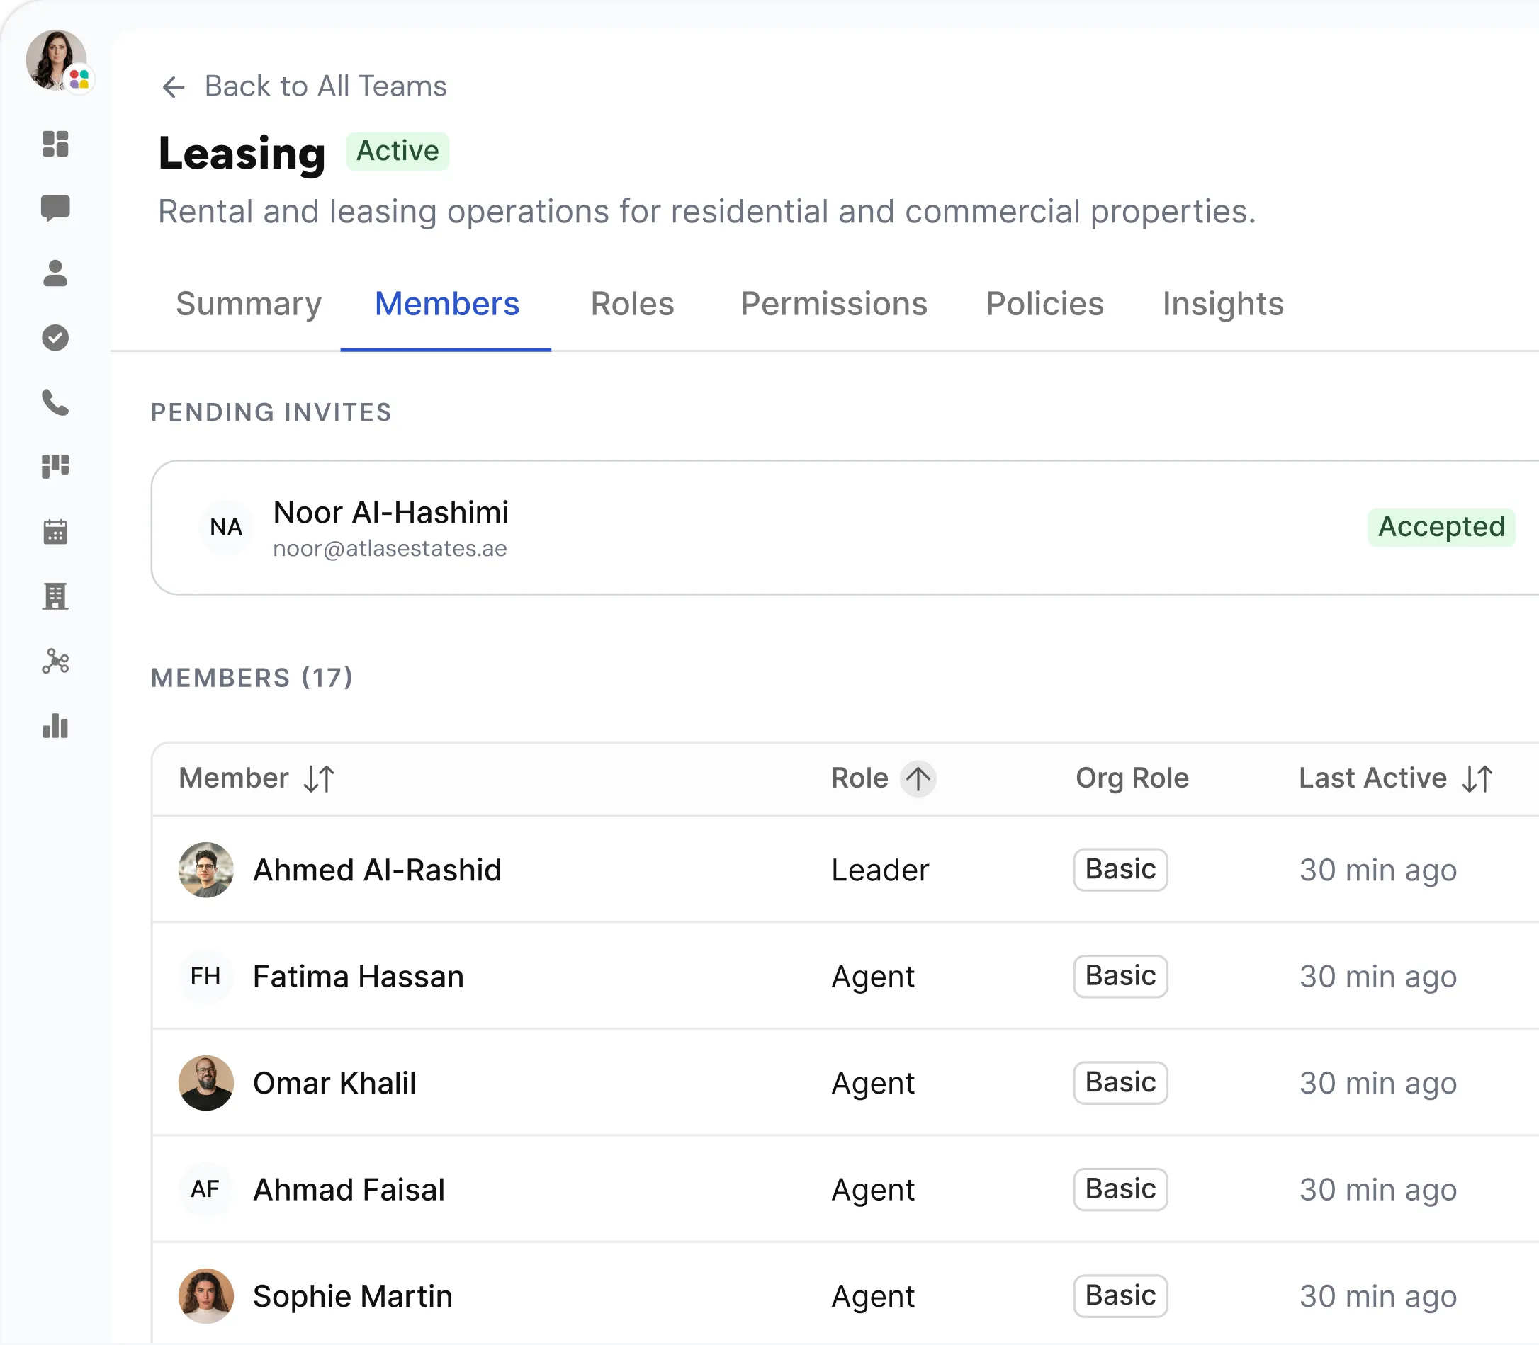1539x1345 pixels.
Task: Open the Roles tab
Action: click(x=632, y=304)
